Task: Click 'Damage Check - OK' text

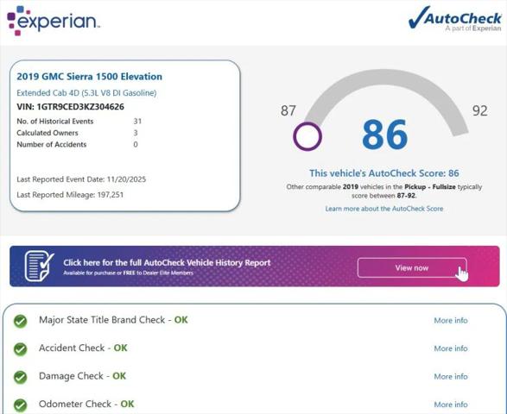Action: 82,376
